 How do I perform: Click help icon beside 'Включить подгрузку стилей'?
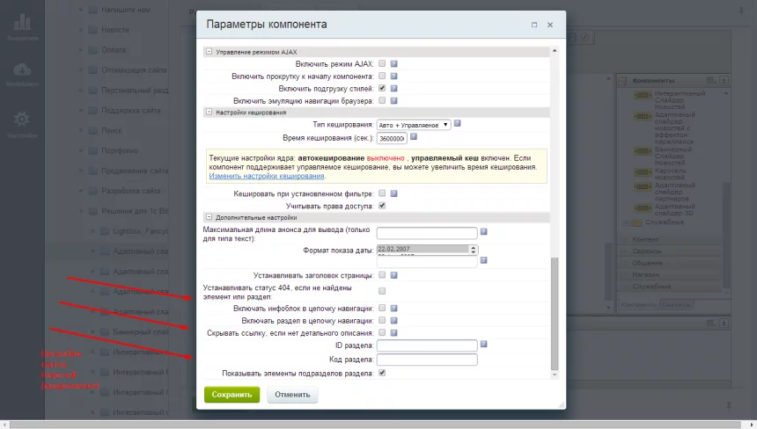[394, 89]
